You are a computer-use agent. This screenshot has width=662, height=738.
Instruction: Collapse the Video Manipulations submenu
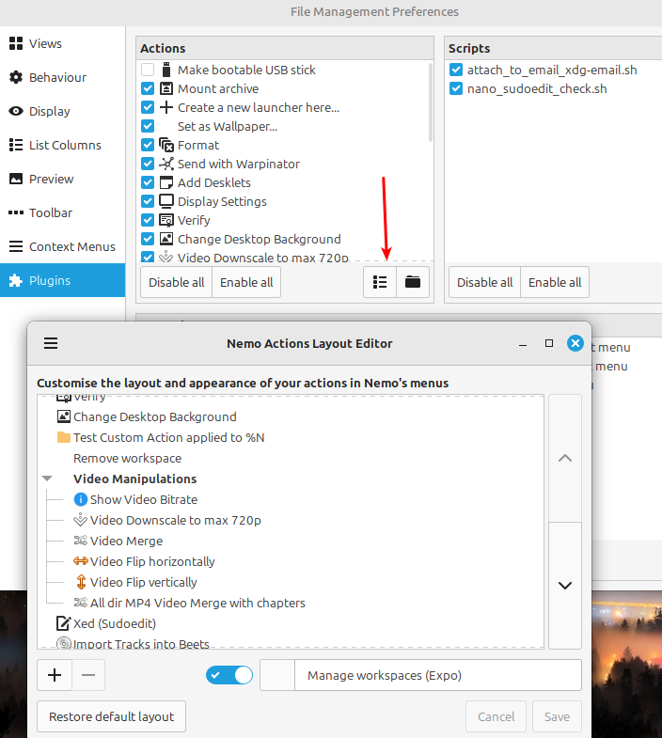[x=48, y=479]
